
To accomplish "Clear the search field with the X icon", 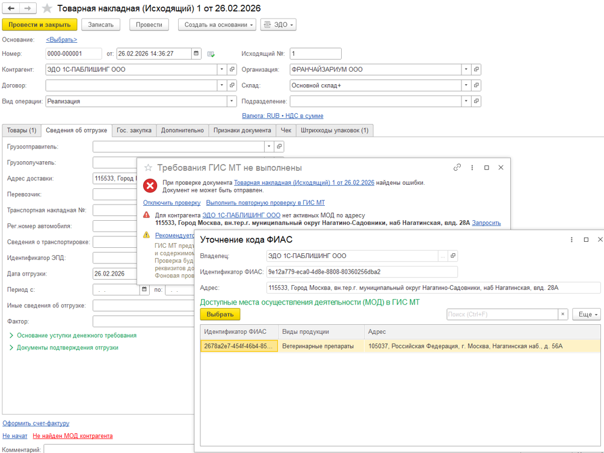I will 562,314.
